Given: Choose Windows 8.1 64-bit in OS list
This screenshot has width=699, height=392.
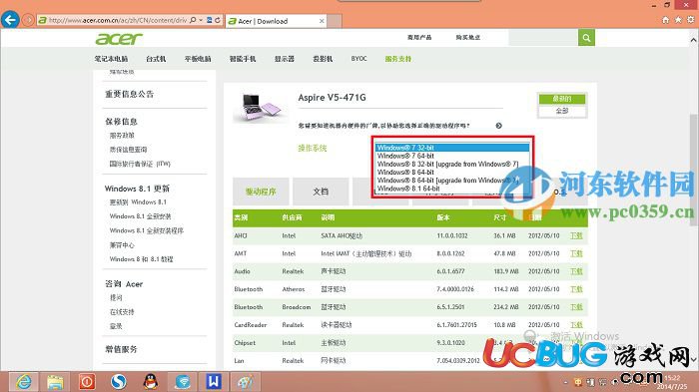Looking at the screenshot, I should pos(452,189).
